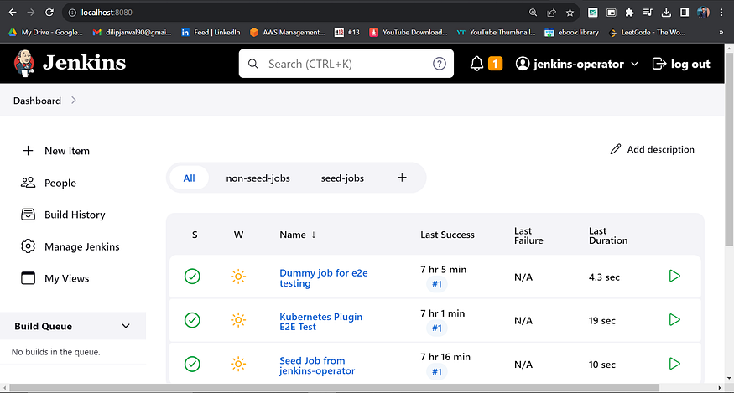Click the New Item plus icon
734x393 pixels.
click(28, 151)
